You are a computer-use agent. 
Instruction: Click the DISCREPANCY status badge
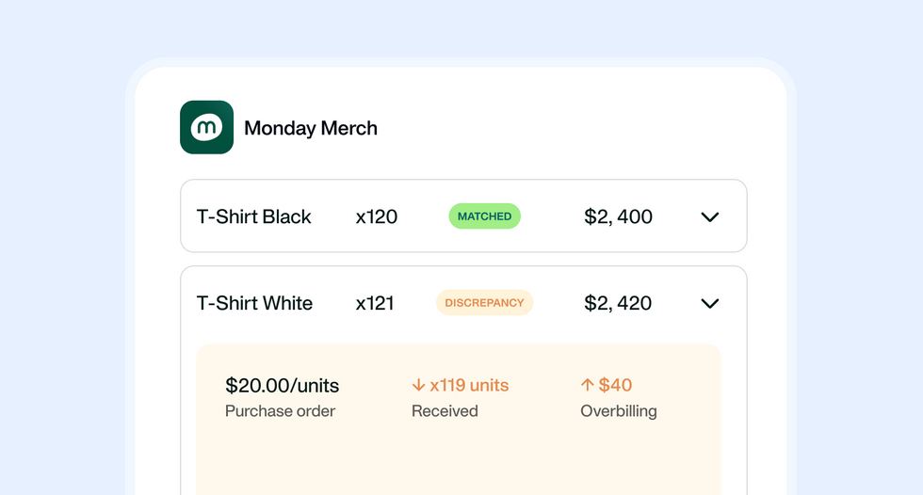click(484, 303)
